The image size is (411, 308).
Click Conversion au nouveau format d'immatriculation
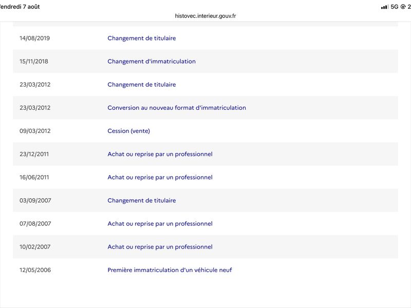tap(177, 108)
